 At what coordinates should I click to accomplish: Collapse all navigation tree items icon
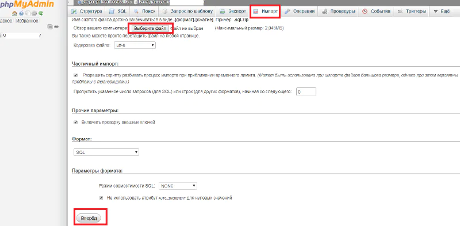(50, 26)
